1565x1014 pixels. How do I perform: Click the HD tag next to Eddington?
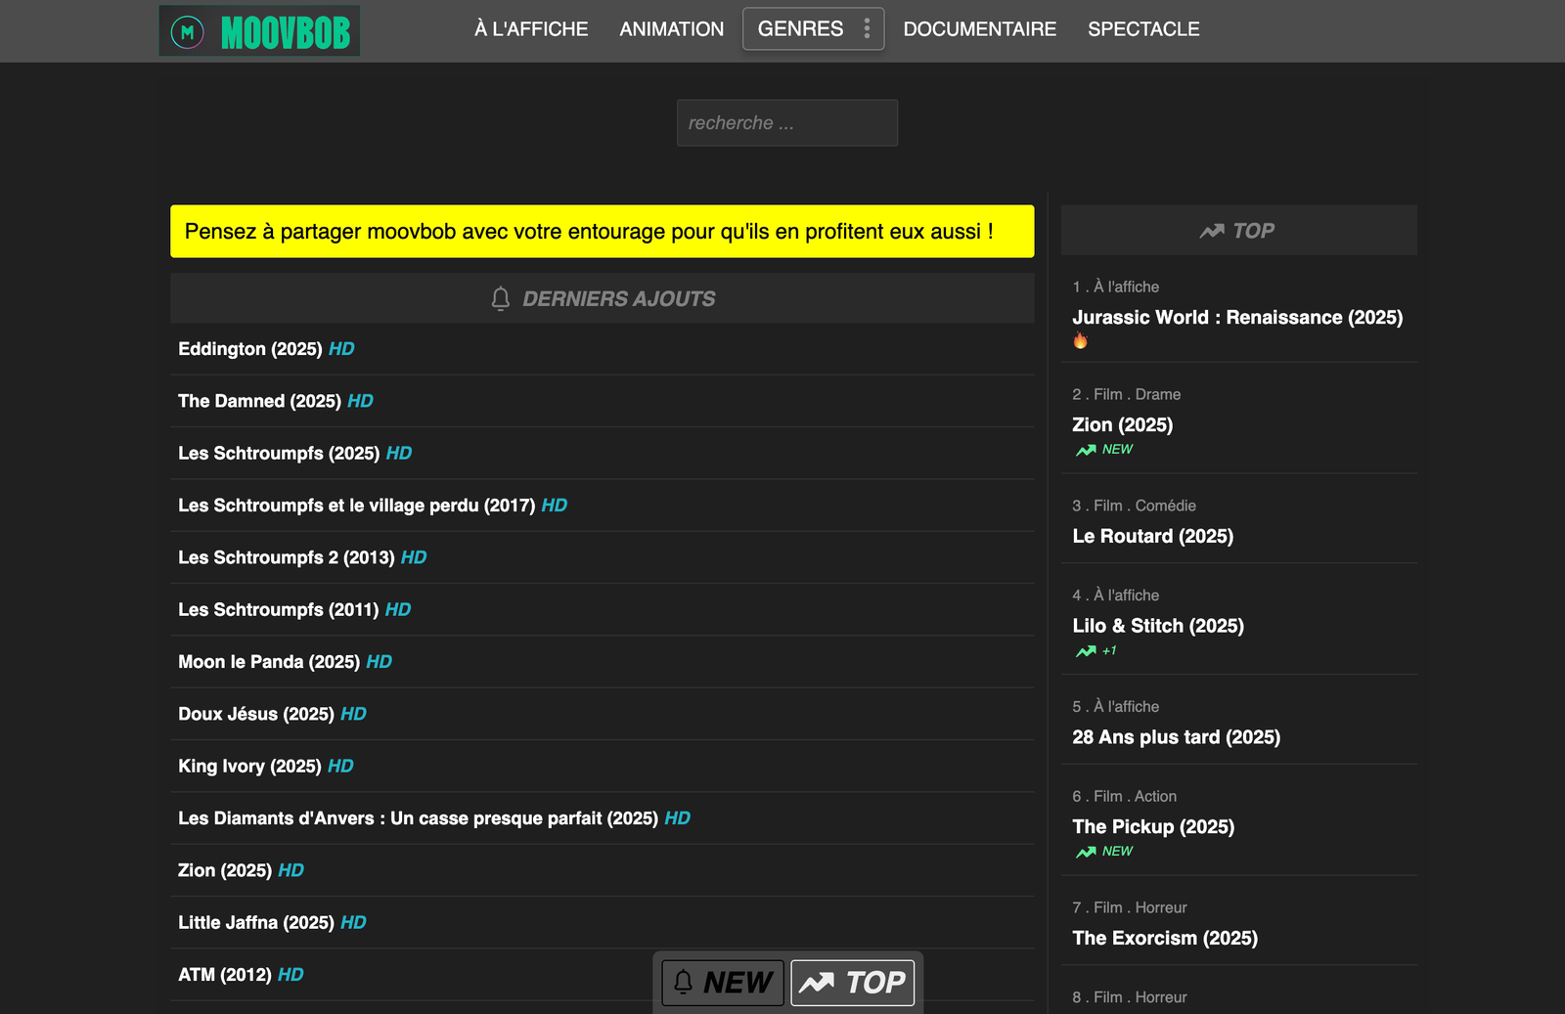pos(341,349)
